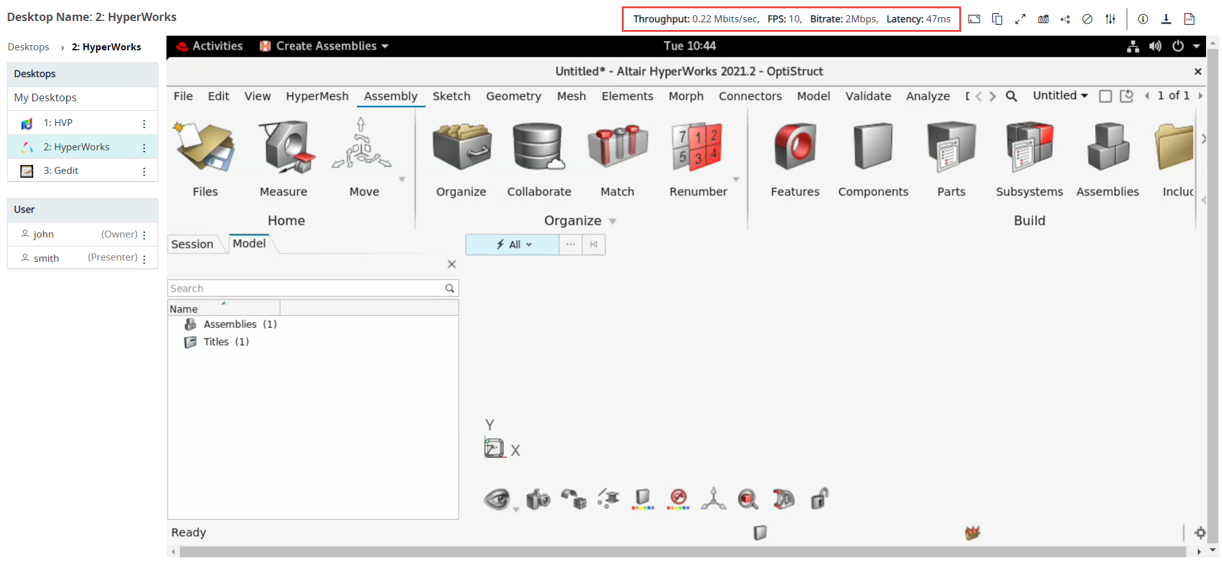The image size is (1222, 570).
Task: Select the Match tool
Action: click(617, 148)
